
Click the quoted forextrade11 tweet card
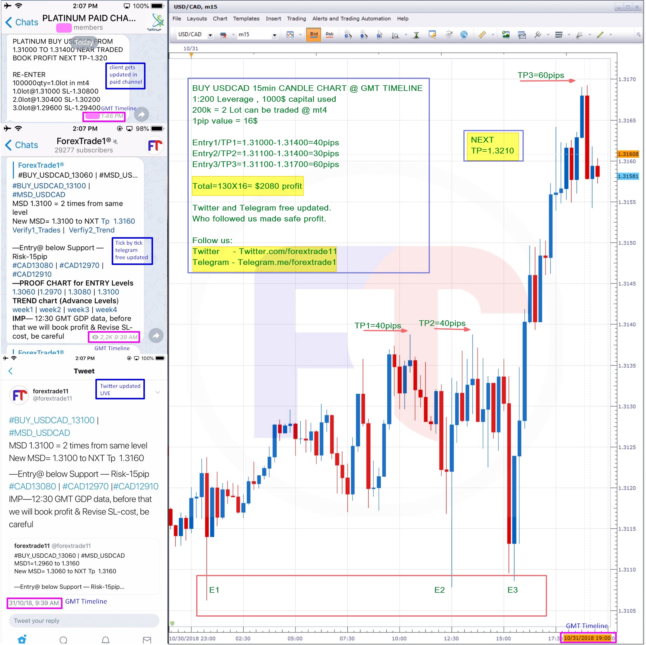84,566
